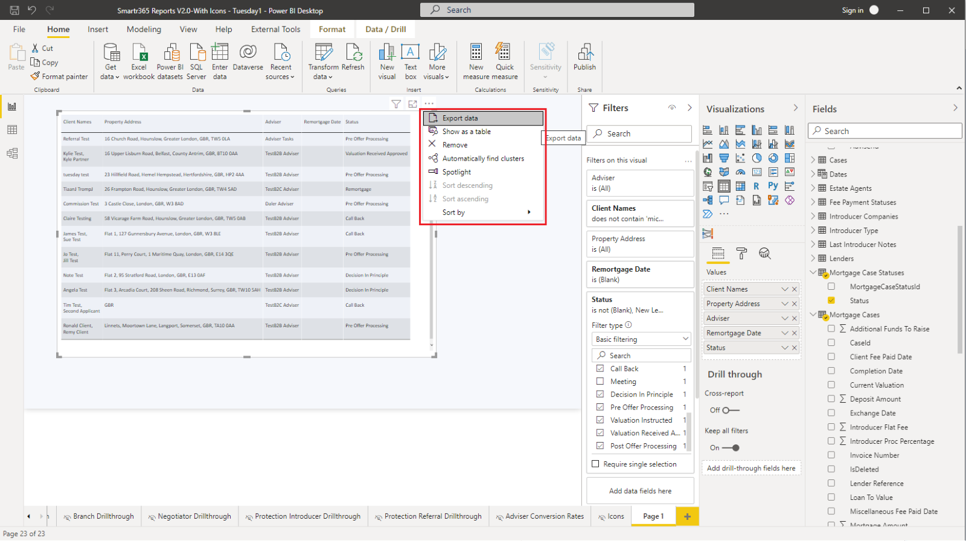This screenshot has width=966, height=541.
Task: Open Client Names value dropdown arrow
Action: coord(785,289)
